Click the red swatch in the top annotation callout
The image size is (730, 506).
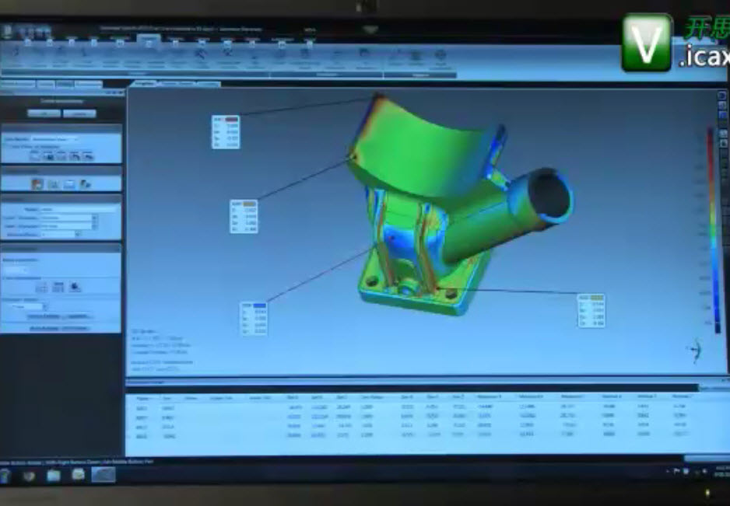click(x=231, y=120)
